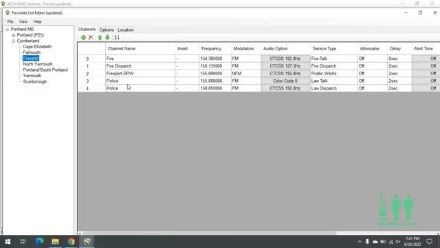440x248 pixels.
Task: Open the File menu
Action: pos(10,21)
